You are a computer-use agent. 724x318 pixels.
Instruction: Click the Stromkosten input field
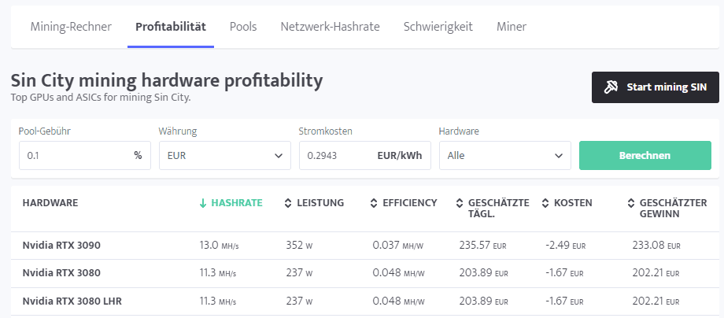click(x=365, y=156)
